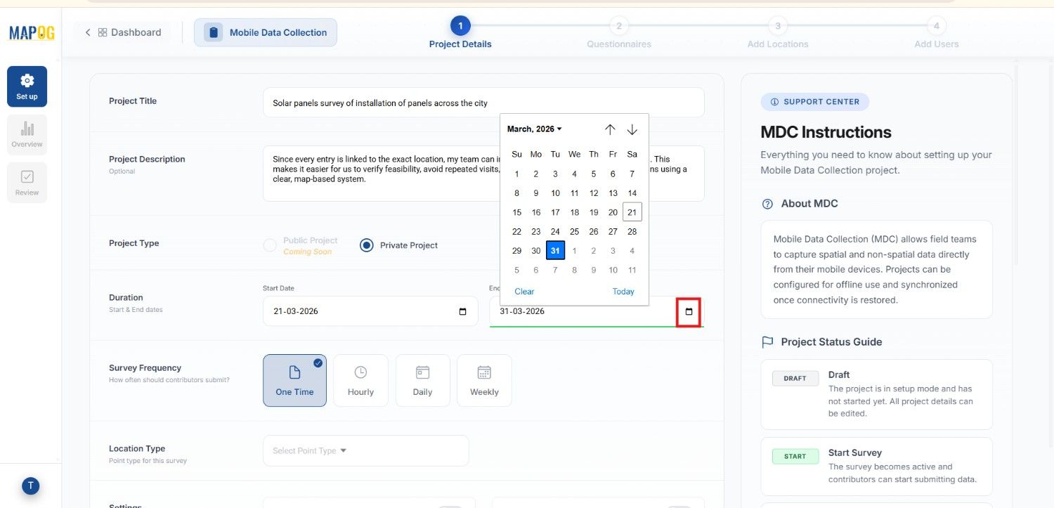Click the MAPOG logo
This screenshot has height=508, width=1054.
tap(31, 32)
